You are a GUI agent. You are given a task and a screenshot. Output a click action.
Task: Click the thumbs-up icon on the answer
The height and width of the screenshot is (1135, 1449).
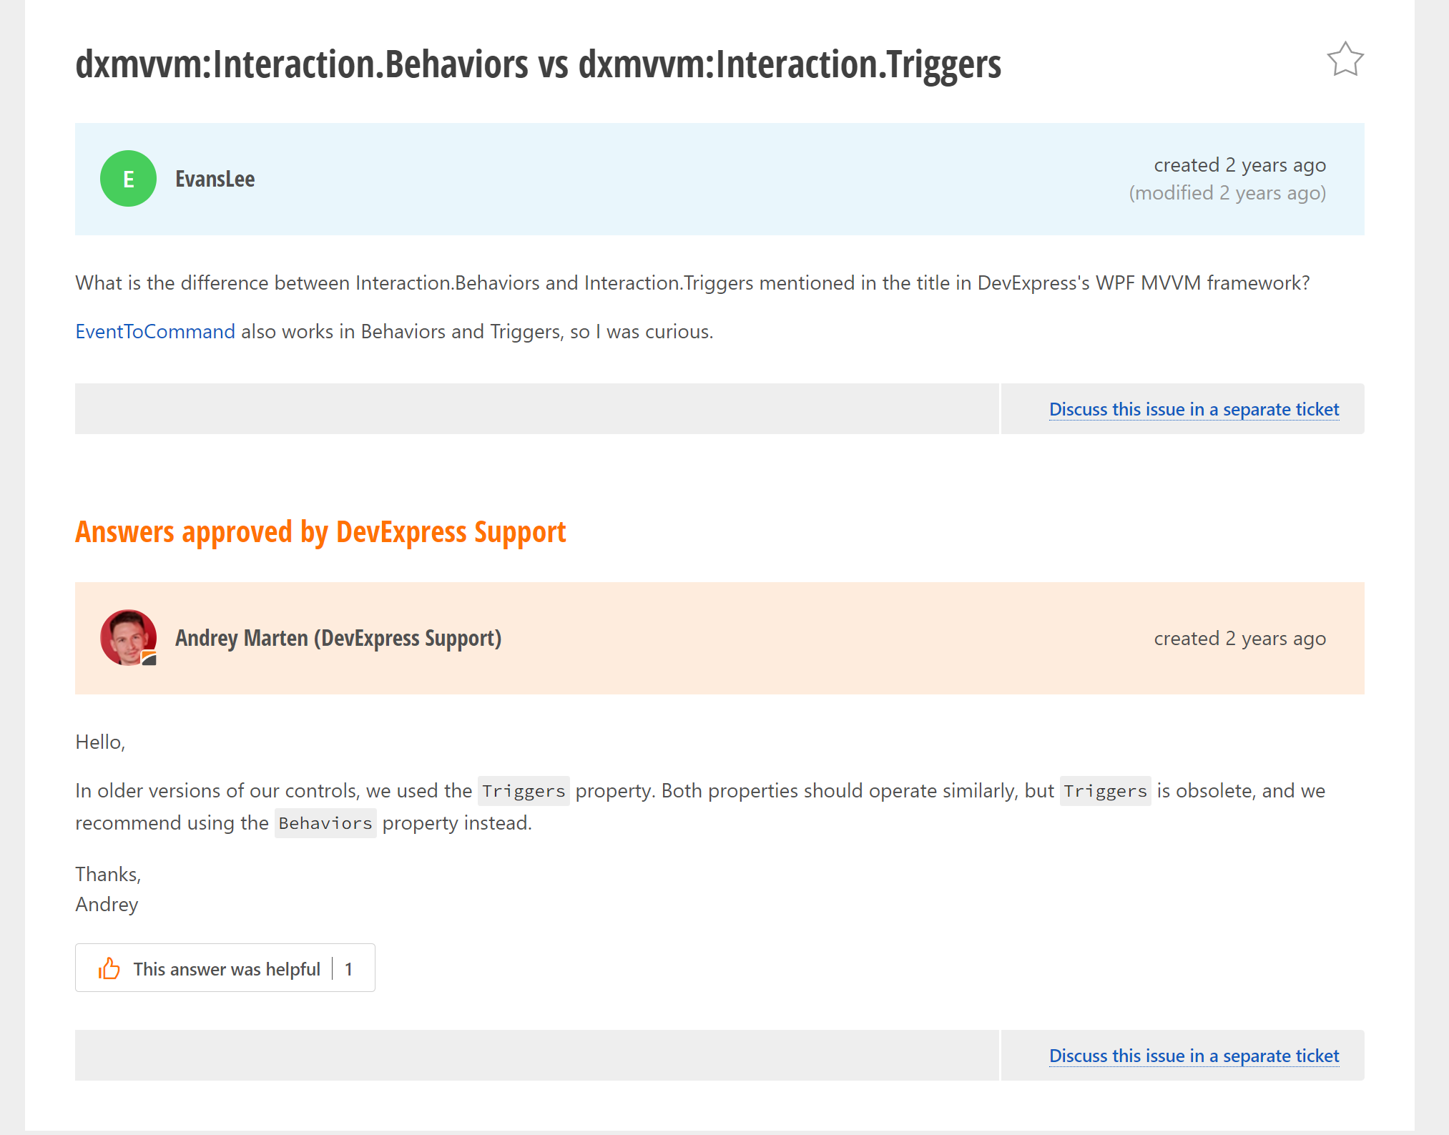[x=109, y=968]
